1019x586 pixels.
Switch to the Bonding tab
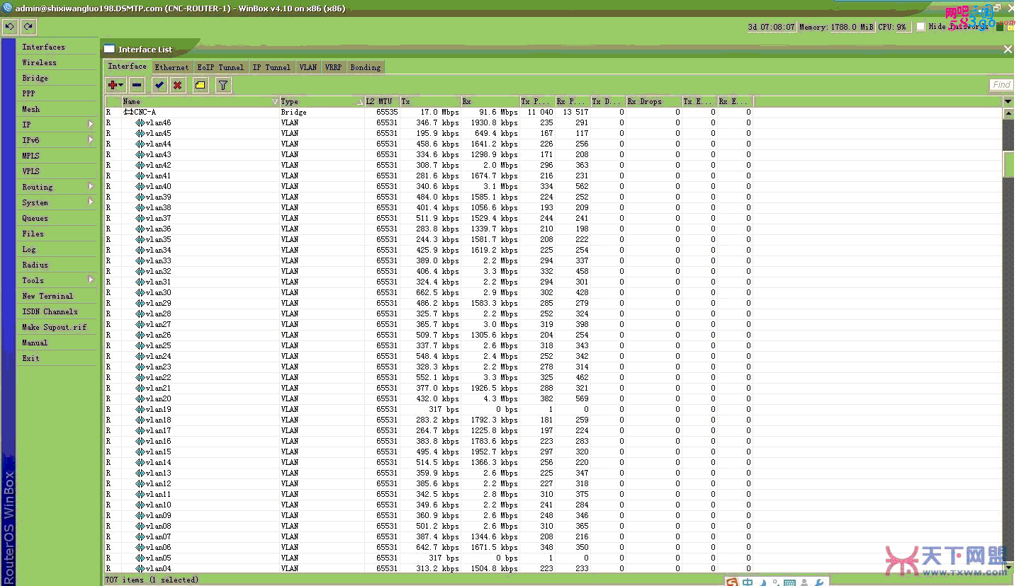tap(366, 67)
